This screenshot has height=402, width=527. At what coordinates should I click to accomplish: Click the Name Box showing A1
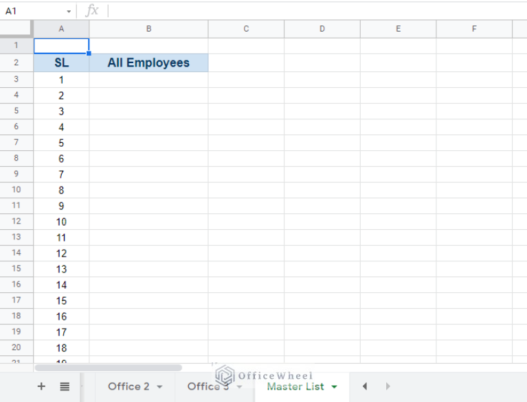pyautogui.click(x=31, y=11)
